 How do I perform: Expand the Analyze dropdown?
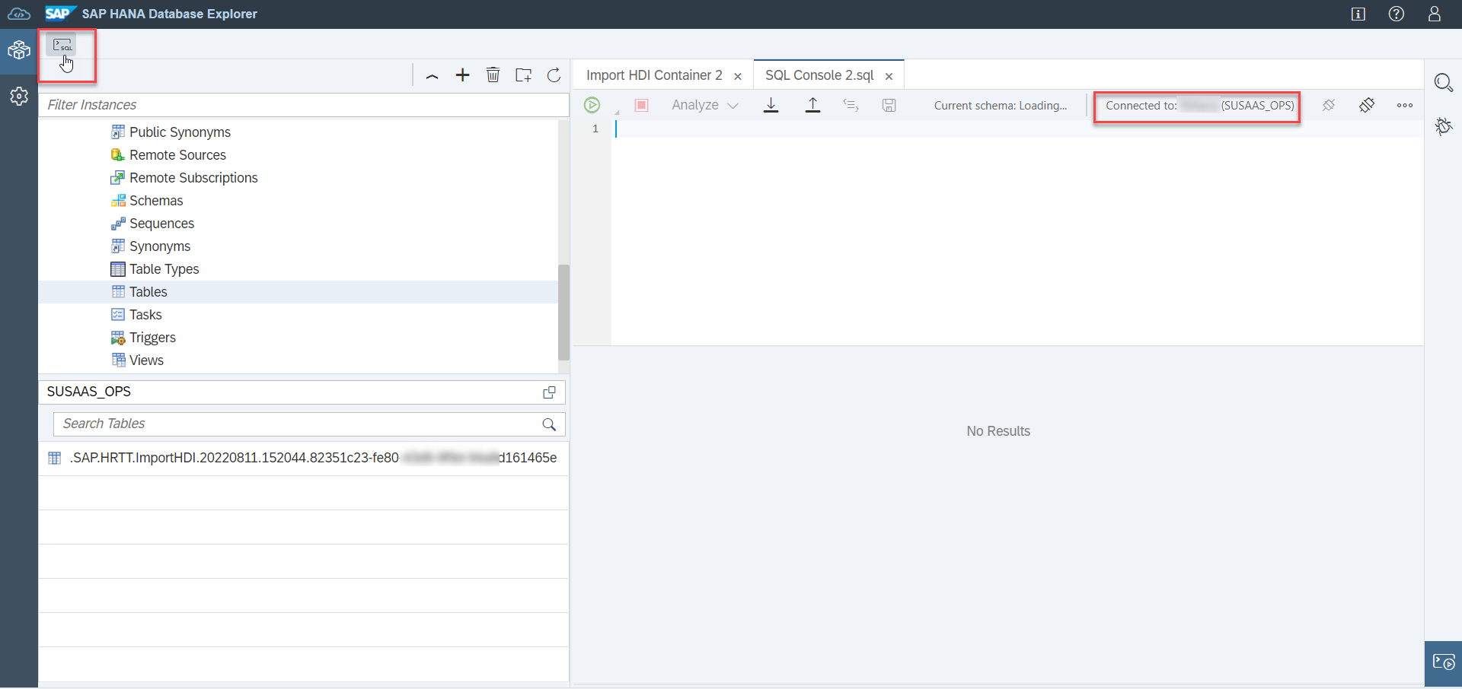tap(705, 105)
